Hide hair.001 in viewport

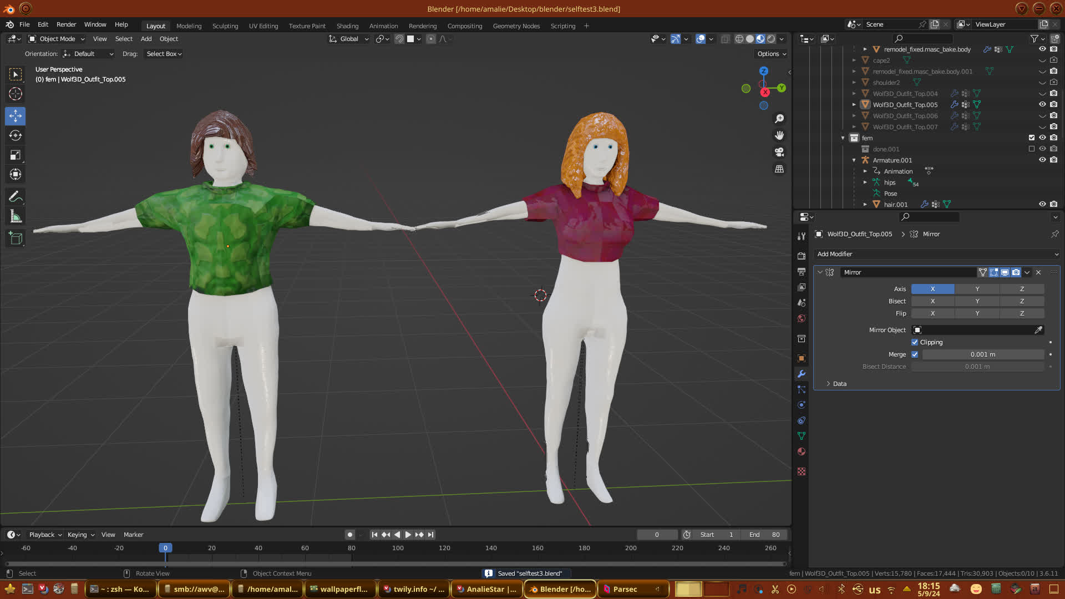point(1042,204)
